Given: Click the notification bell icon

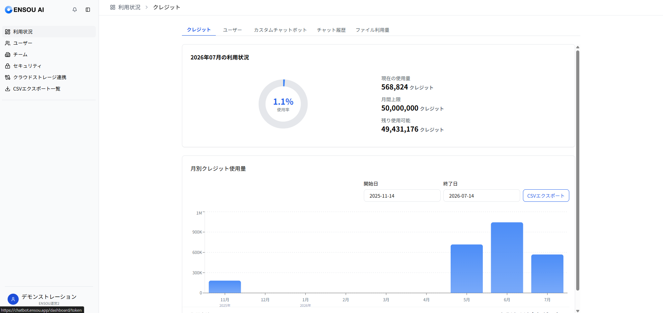Looking at the screenshot, I should click(x=75, y=10).
